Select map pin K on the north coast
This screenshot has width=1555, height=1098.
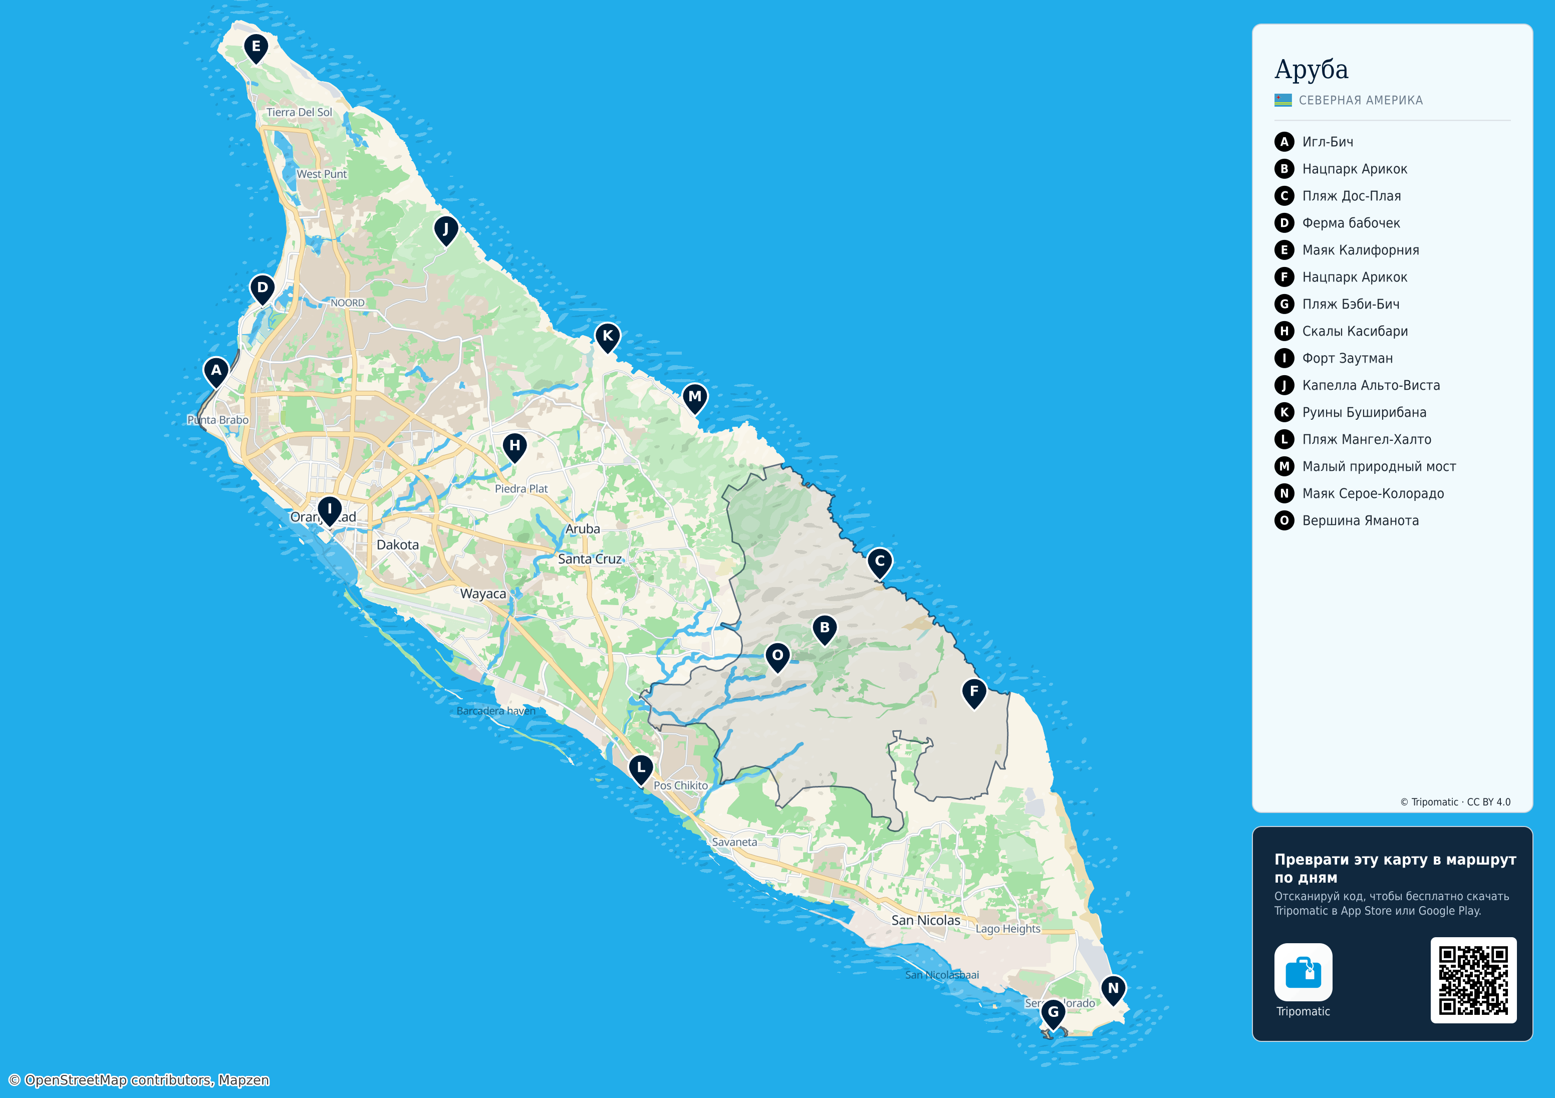[x=608, y=337]
